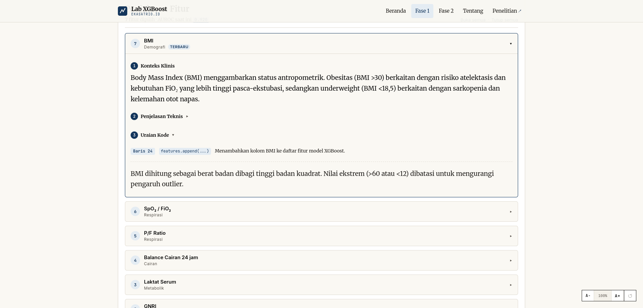Click the Baris 24 code line chip
The width and height of the screenshot is (643, 308).
[x=143, y=151]
